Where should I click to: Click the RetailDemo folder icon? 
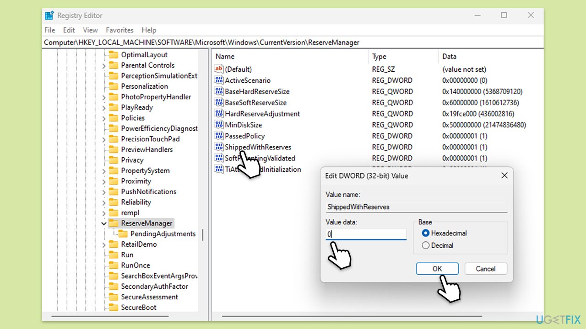pyautogui.click(x=113, y=244)
